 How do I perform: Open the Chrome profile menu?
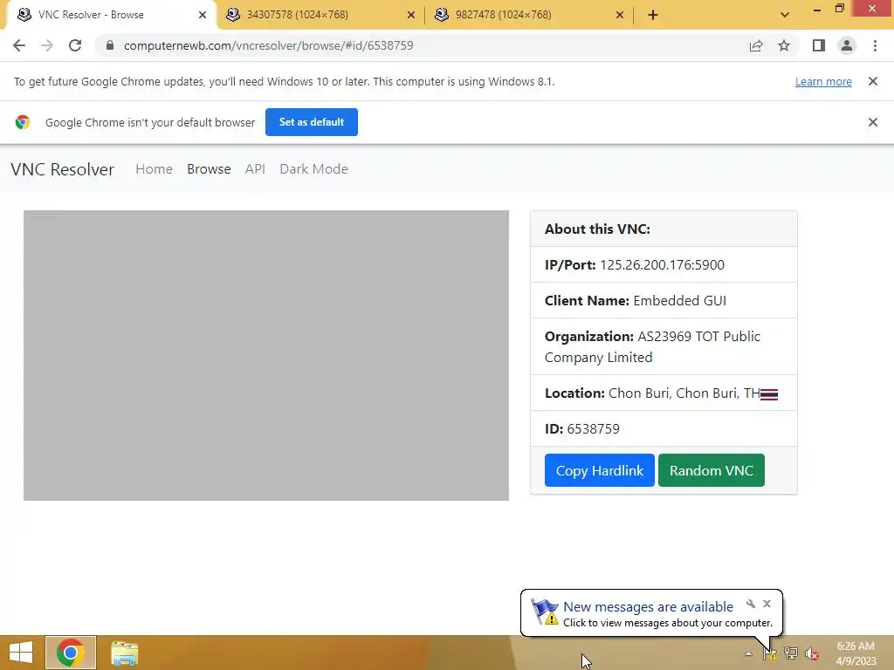click(x=847, y=45)
